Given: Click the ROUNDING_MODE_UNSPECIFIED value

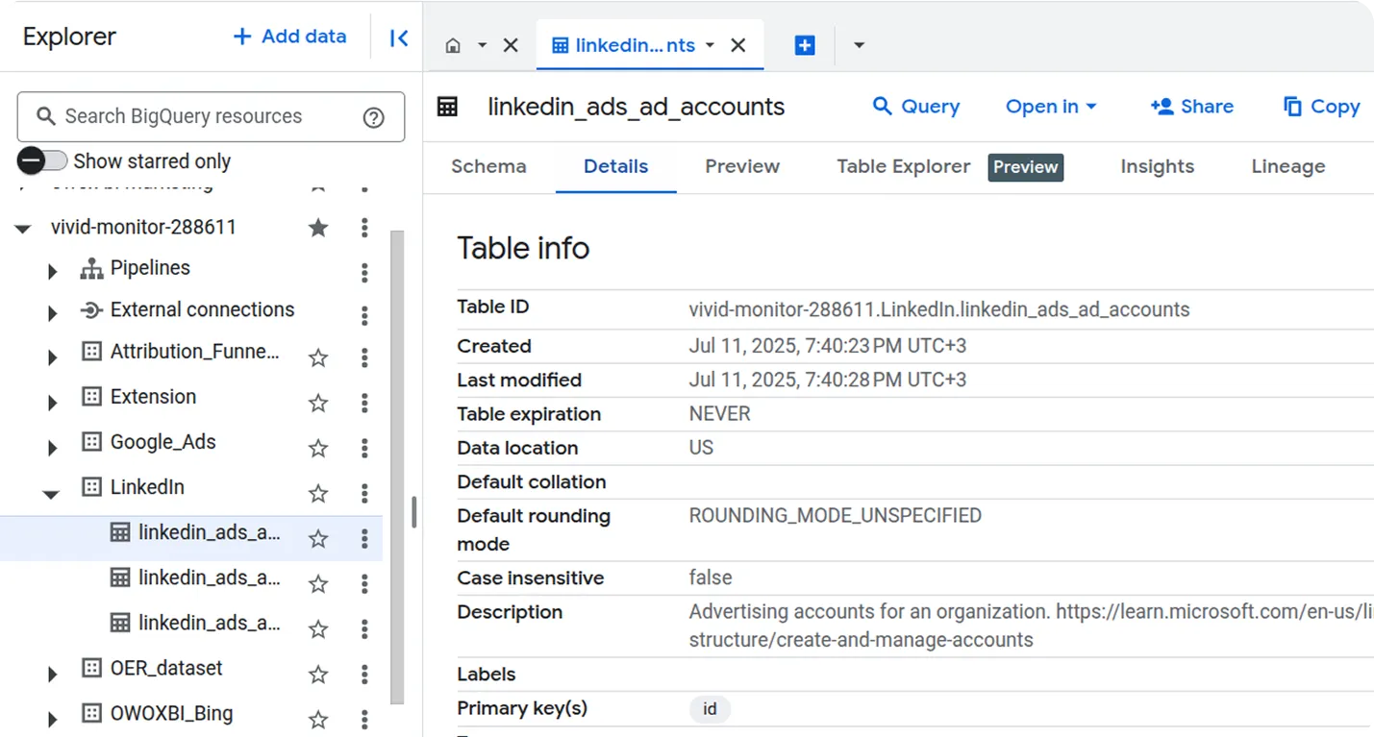Looking at the screenshot, I should click(835, 516).
